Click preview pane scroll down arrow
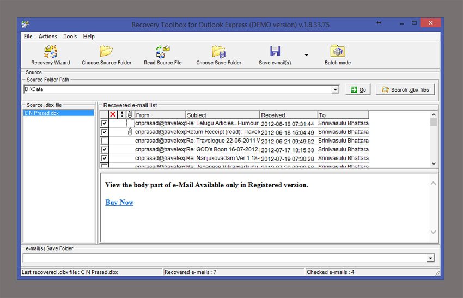 coord(433,232)
